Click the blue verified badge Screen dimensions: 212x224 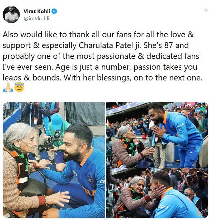pos(54,11)
